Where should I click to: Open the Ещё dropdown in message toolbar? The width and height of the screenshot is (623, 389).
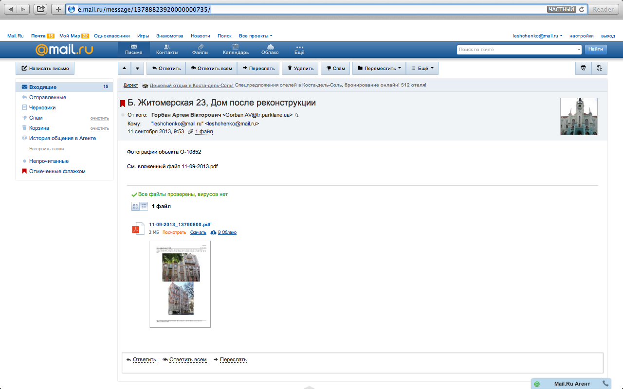pos(422,69)
